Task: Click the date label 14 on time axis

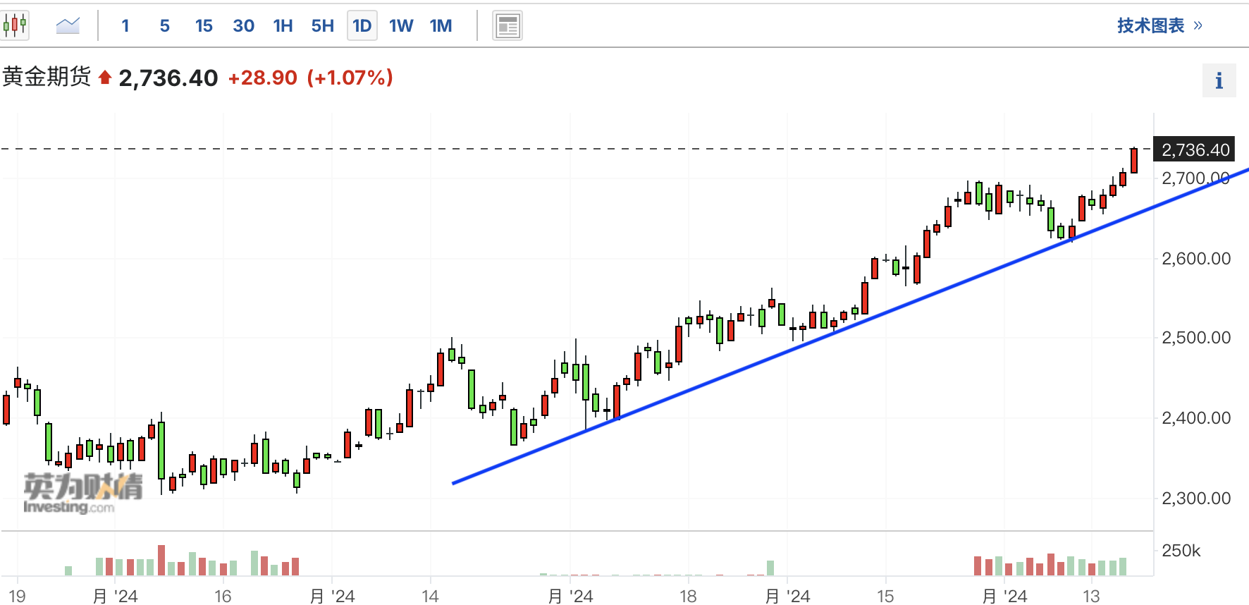Action: pyautogui.click(x=430, y=597)
